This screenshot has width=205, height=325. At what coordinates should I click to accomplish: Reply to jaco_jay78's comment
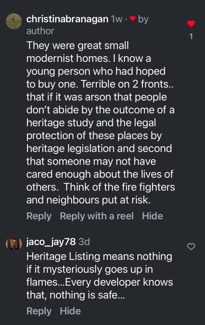(x=39, y=311)
